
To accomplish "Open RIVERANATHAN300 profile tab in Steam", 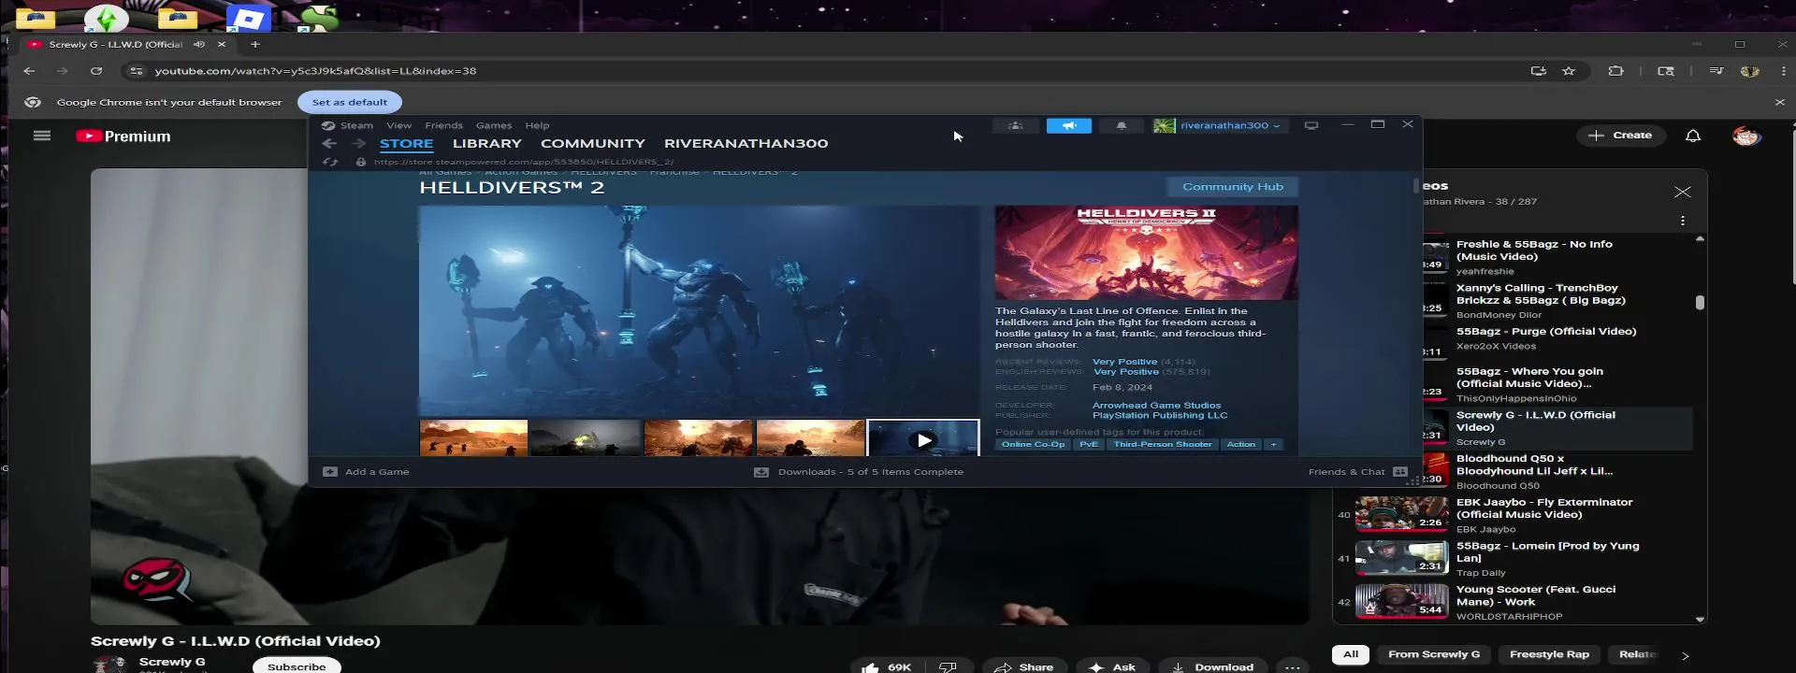I will [x=746, y=143].
